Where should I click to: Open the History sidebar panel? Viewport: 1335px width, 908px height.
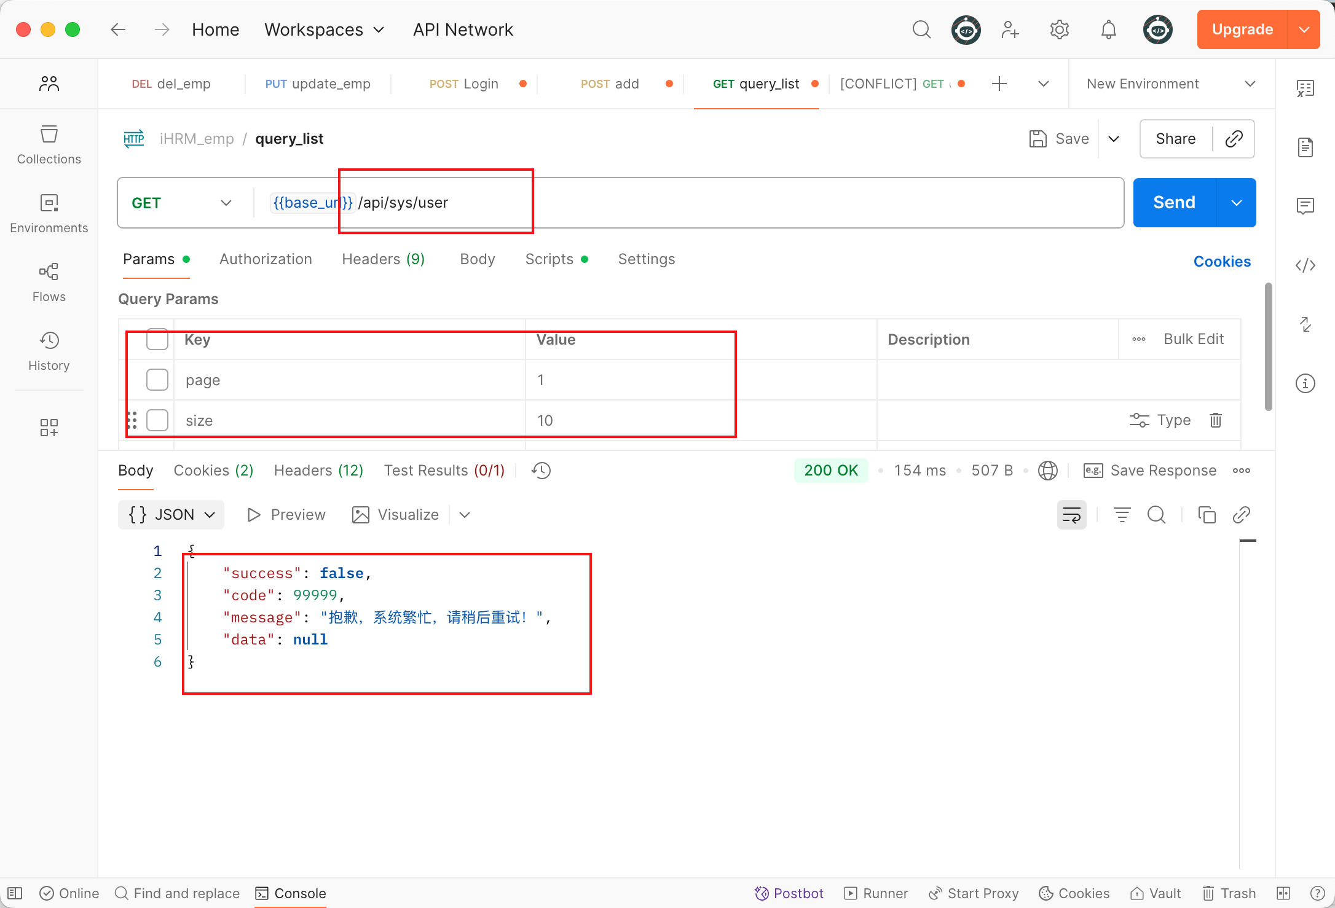click(49, 351)
